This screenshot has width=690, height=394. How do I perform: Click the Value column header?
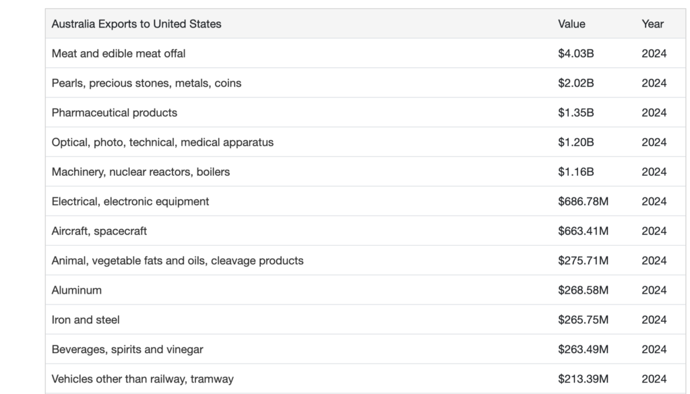[x=571, y=24]
